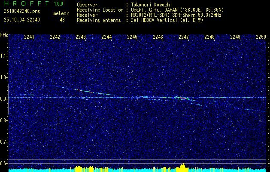Click the 'Receiving Location' field label
Screen dimensions: 270x172
(100, 10)
